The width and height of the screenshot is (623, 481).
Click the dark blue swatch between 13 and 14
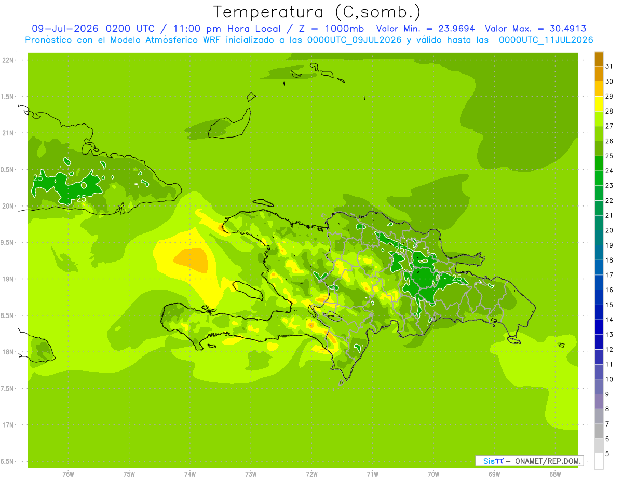tap(599, 327)
